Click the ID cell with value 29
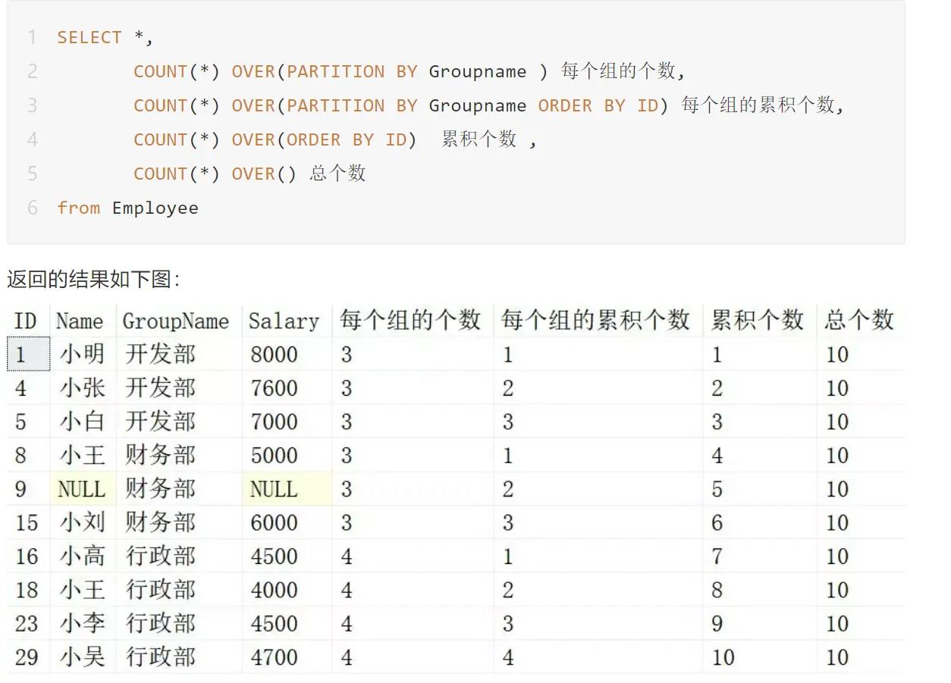Screen dimensions: 951x683 tap(27, 656)
